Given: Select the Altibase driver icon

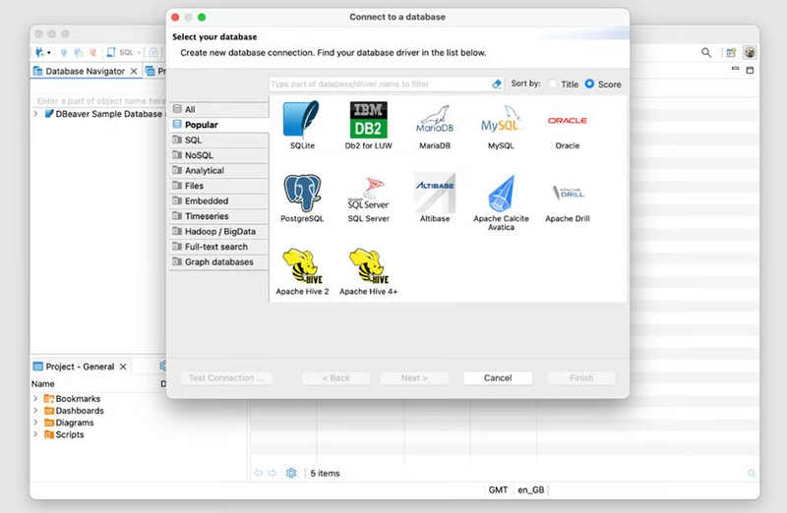Looking at the screenshot, I should click(x=435, y=193).
